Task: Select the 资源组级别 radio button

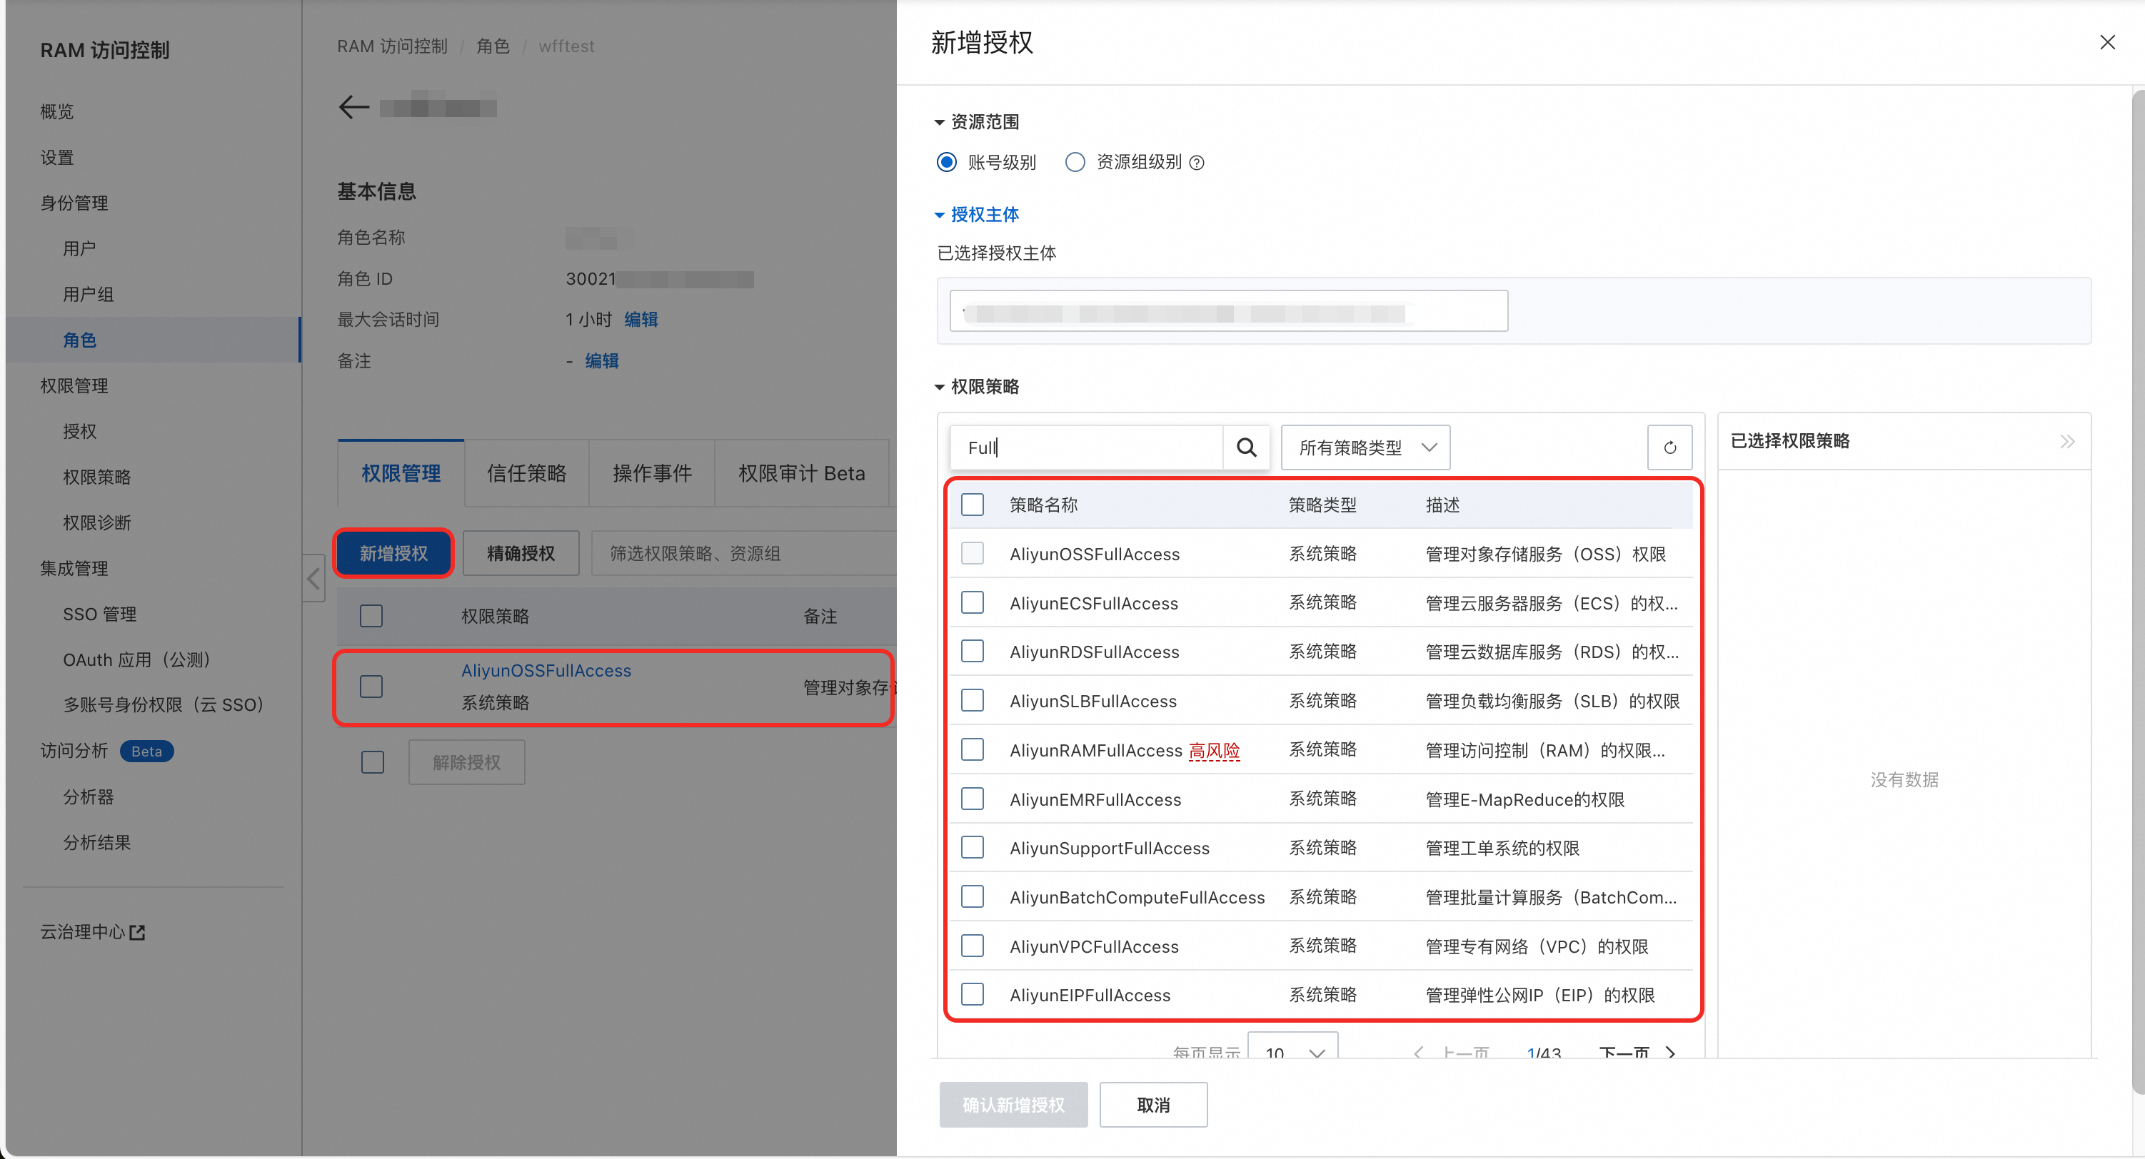Action: tap(1075, 162)
